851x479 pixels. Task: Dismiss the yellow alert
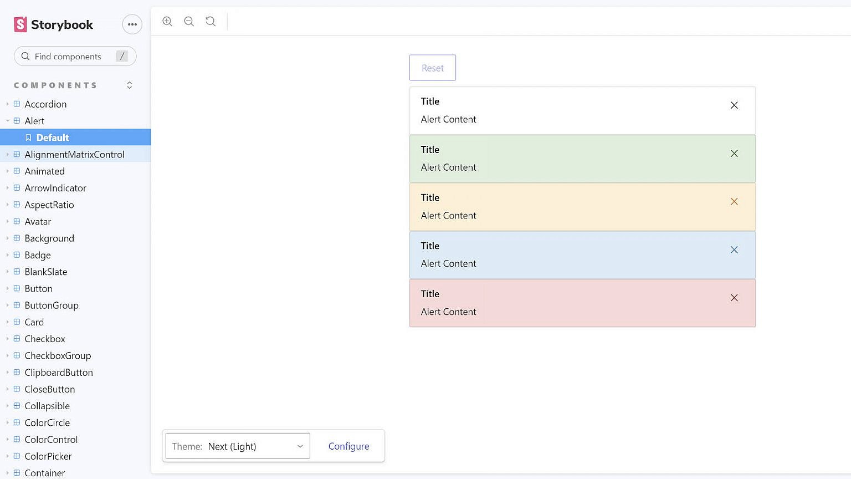pyautogui.click(x=734, y=201)
